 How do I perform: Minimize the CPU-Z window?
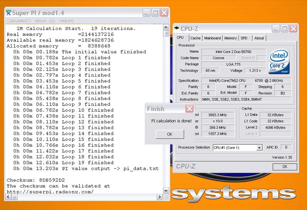pos(275,29)
